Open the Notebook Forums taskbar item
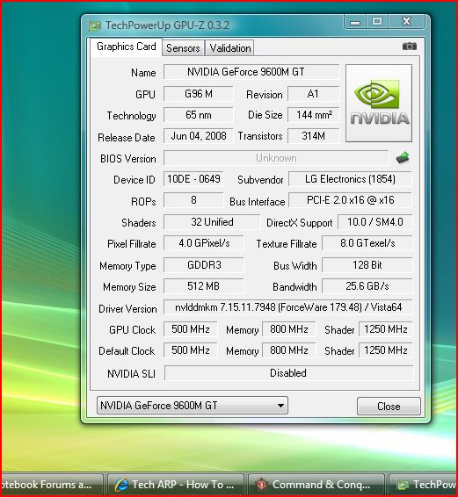The width and height of the screenshot is (458, 497). pyautogui.click(x=52, y=485)
